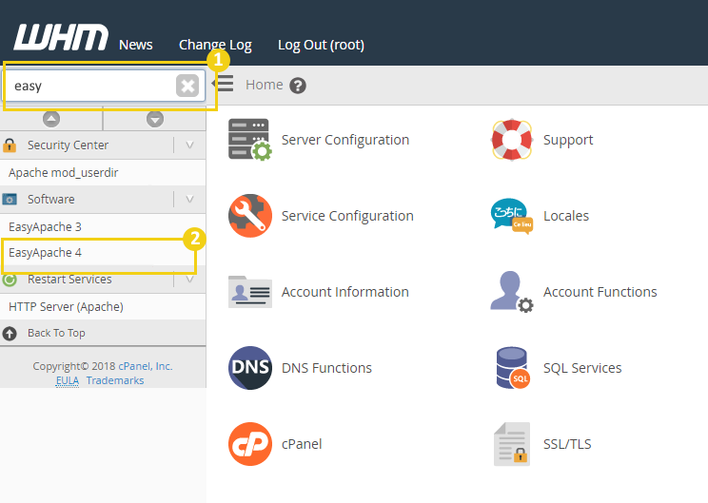Open the Account Information text link
This screenshot has height=503, width=708.
[345, 292]
